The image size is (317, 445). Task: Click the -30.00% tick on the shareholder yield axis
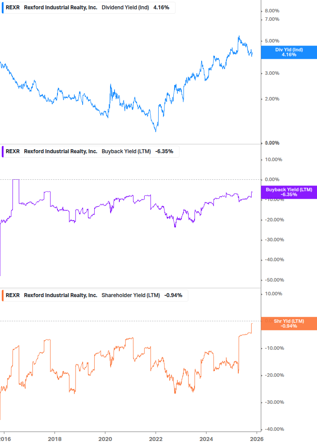[274, 402]
